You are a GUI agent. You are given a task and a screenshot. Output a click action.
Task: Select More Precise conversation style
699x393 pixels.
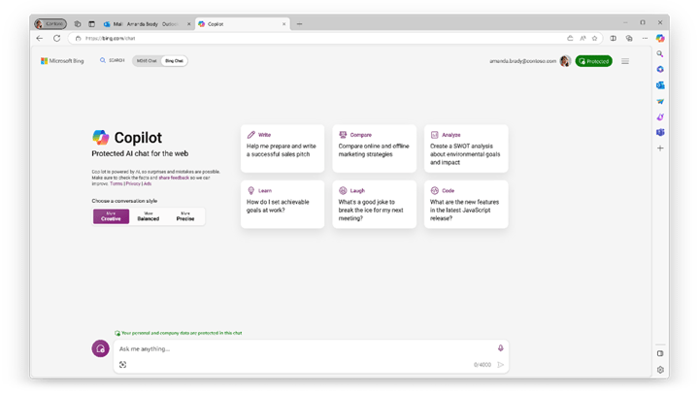pyautogui.click(x=185, y=216)
